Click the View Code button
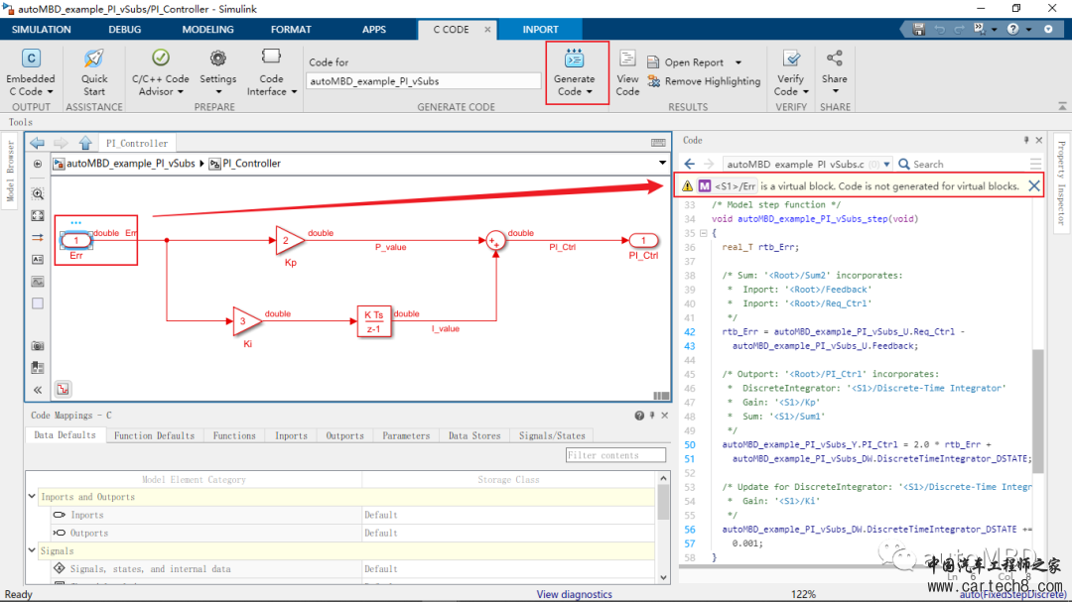 (x=627, y=73)
